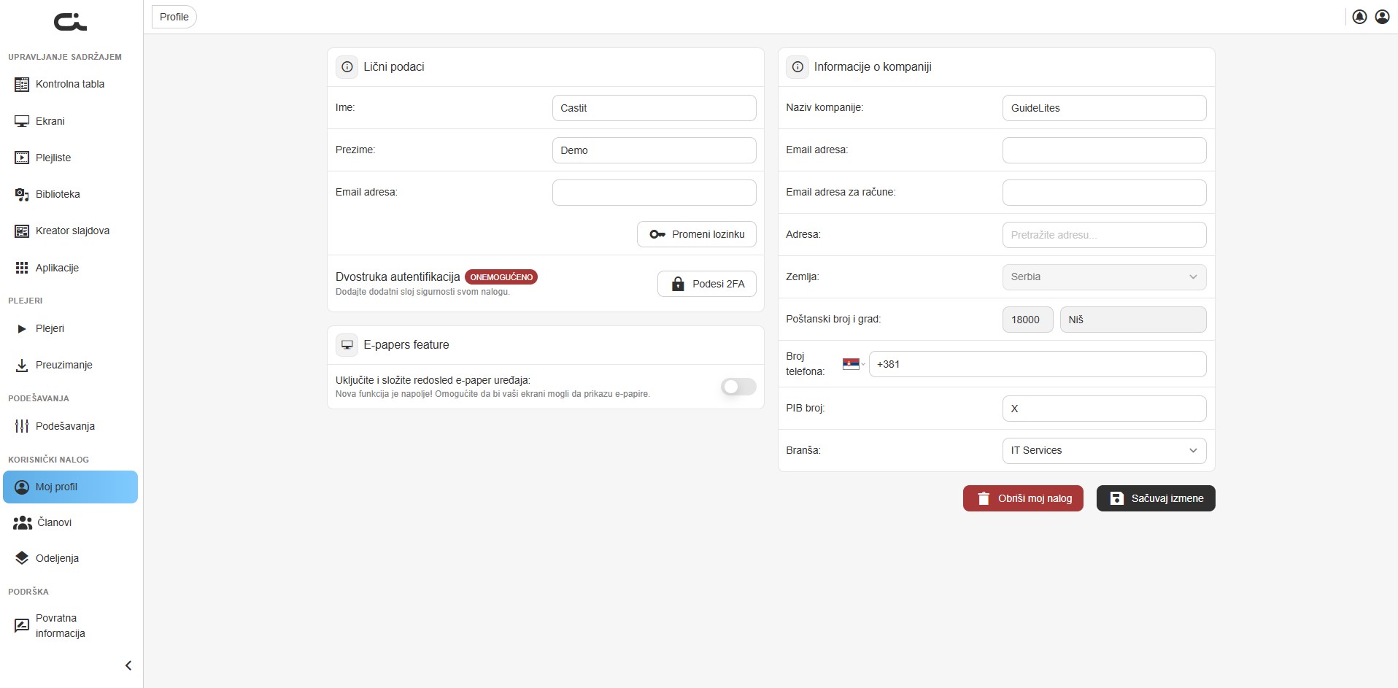Click the Moj profil user icon

22,487
